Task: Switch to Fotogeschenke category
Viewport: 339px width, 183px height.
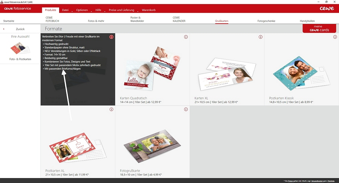Action: point(266,21)
